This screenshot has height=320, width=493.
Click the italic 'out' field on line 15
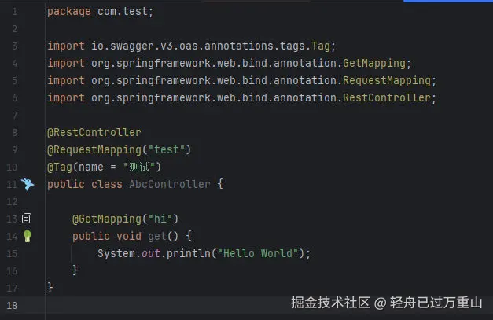[151, 253]
